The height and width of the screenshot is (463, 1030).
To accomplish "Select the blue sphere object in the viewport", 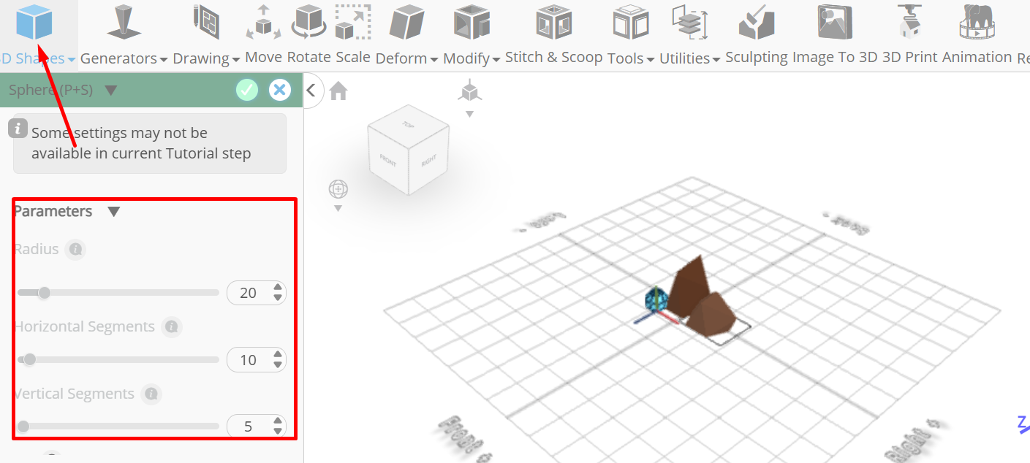I will [x=656, y=299].
